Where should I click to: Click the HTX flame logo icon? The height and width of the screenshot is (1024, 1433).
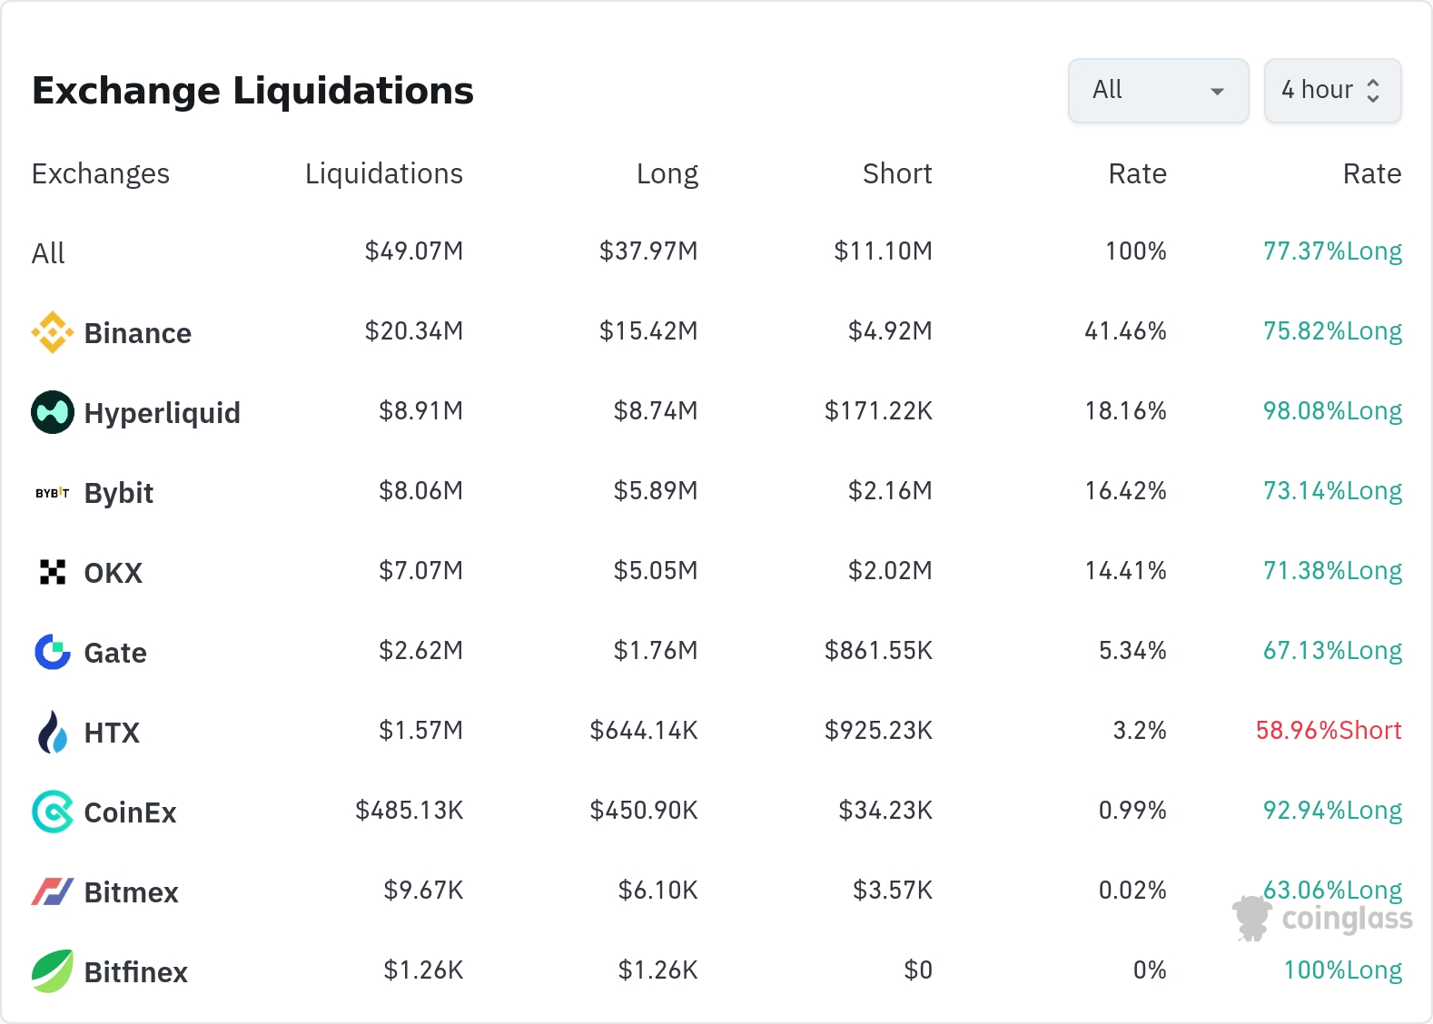[53, 733]
